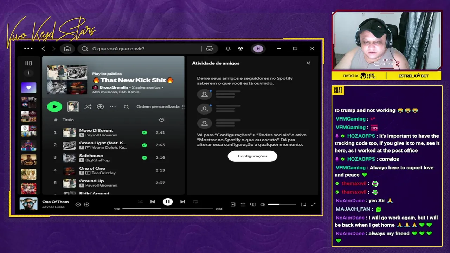This screenshot has width=450, height=253.
Task: Click the plus button to create a playlist
Action: click(x=28, y=73)
